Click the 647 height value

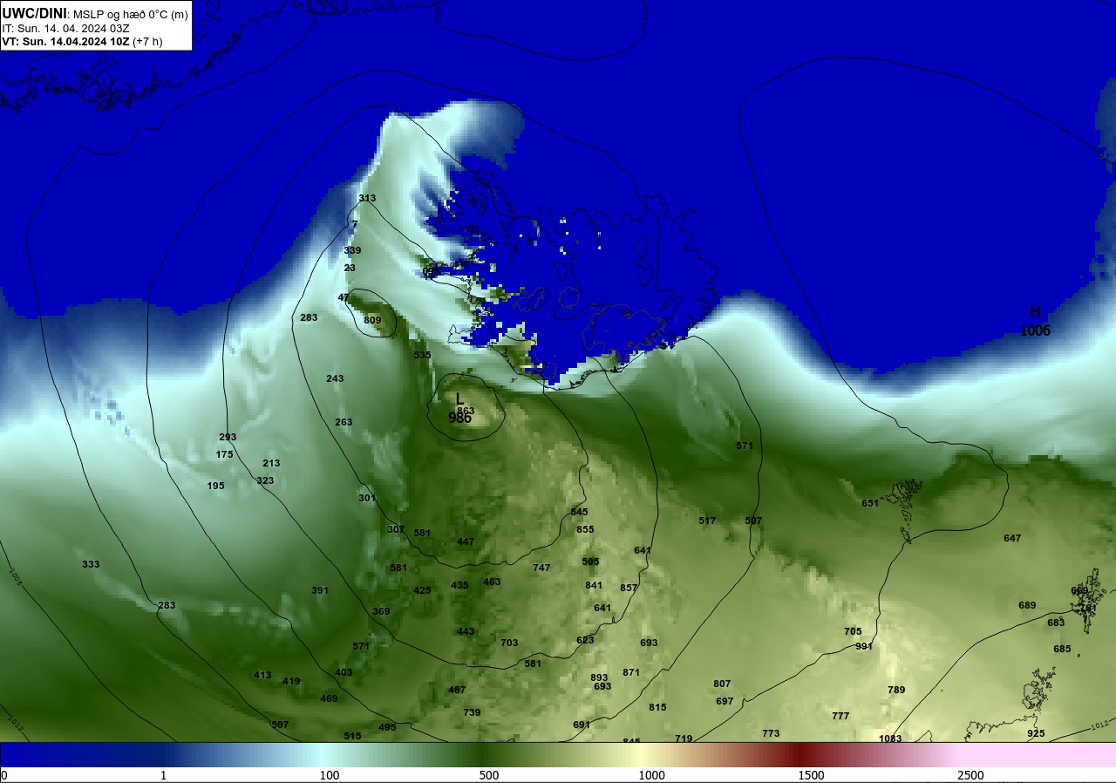1012,538
